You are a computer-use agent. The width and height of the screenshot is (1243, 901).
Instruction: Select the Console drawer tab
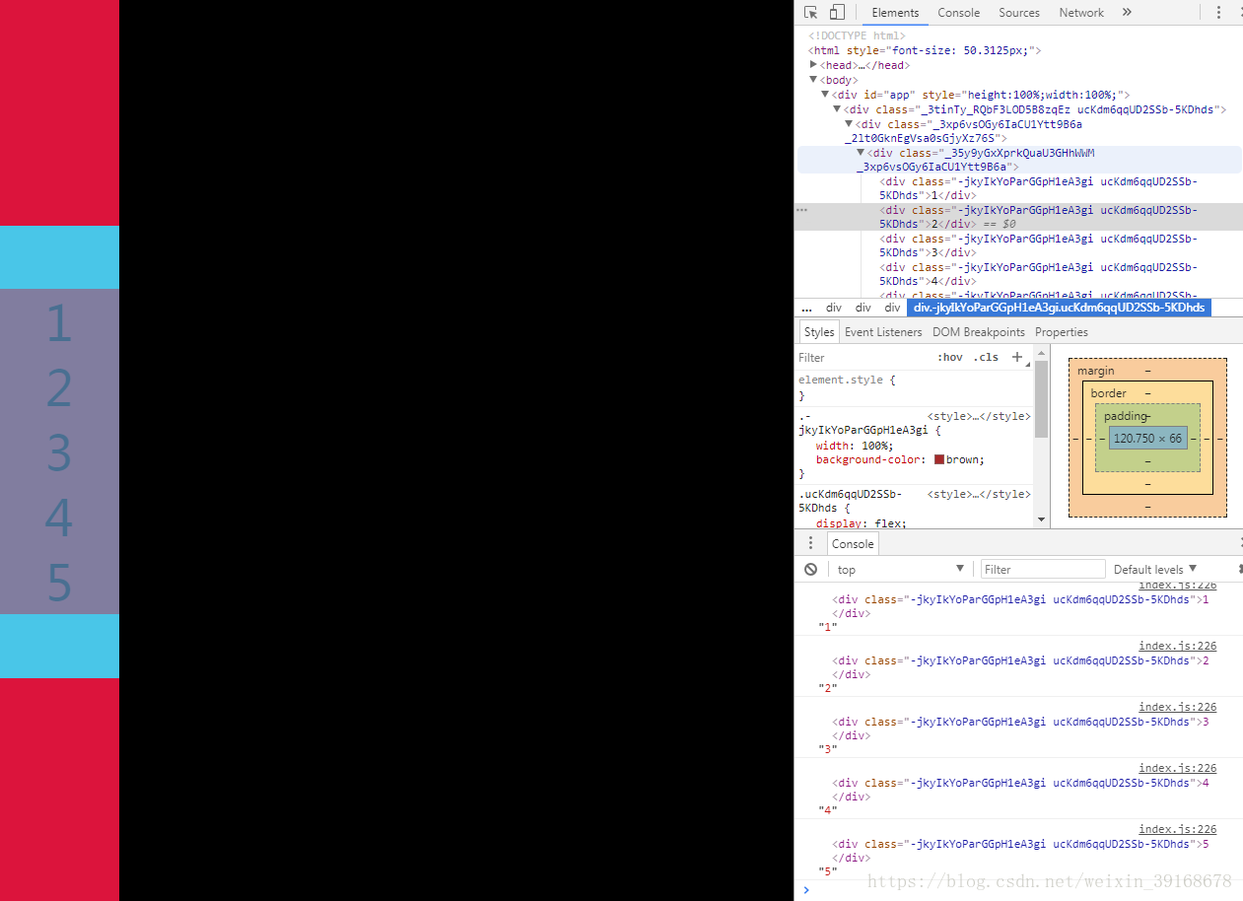(853, 544)
